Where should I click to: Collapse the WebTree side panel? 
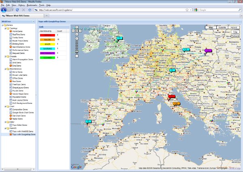click(33, 21)
